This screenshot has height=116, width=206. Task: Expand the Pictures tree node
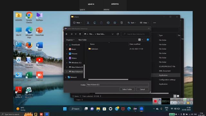[x=67, y=54]
